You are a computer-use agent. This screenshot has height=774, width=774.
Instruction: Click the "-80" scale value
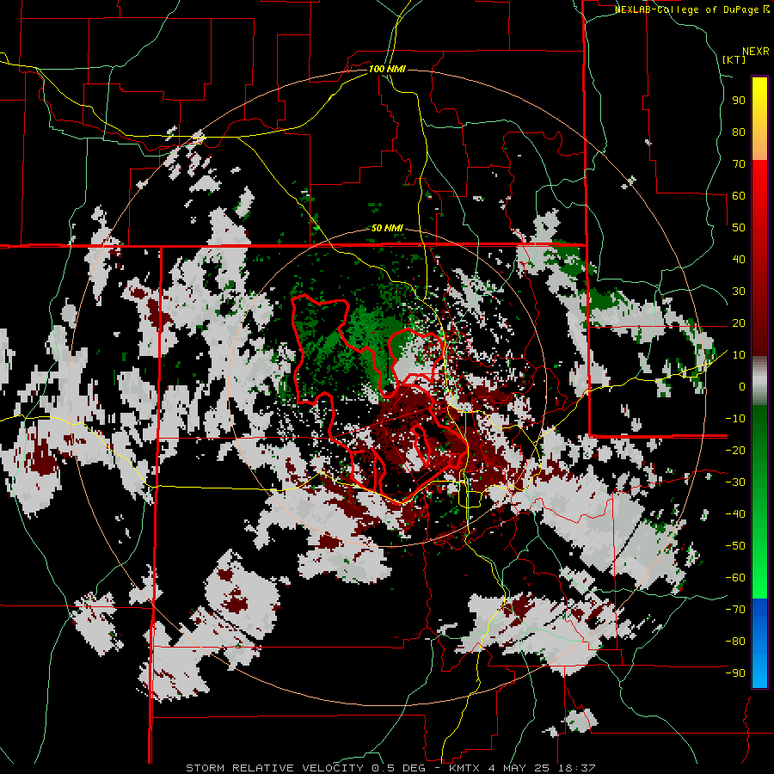735,642
